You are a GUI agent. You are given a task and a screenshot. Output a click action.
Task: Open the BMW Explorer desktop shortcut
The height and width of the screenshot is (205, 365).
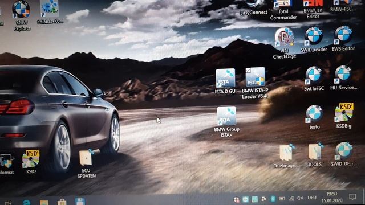(21, 15)
